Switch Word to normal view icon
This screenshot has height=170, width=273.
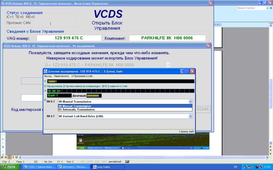click(x=2, y=157)
